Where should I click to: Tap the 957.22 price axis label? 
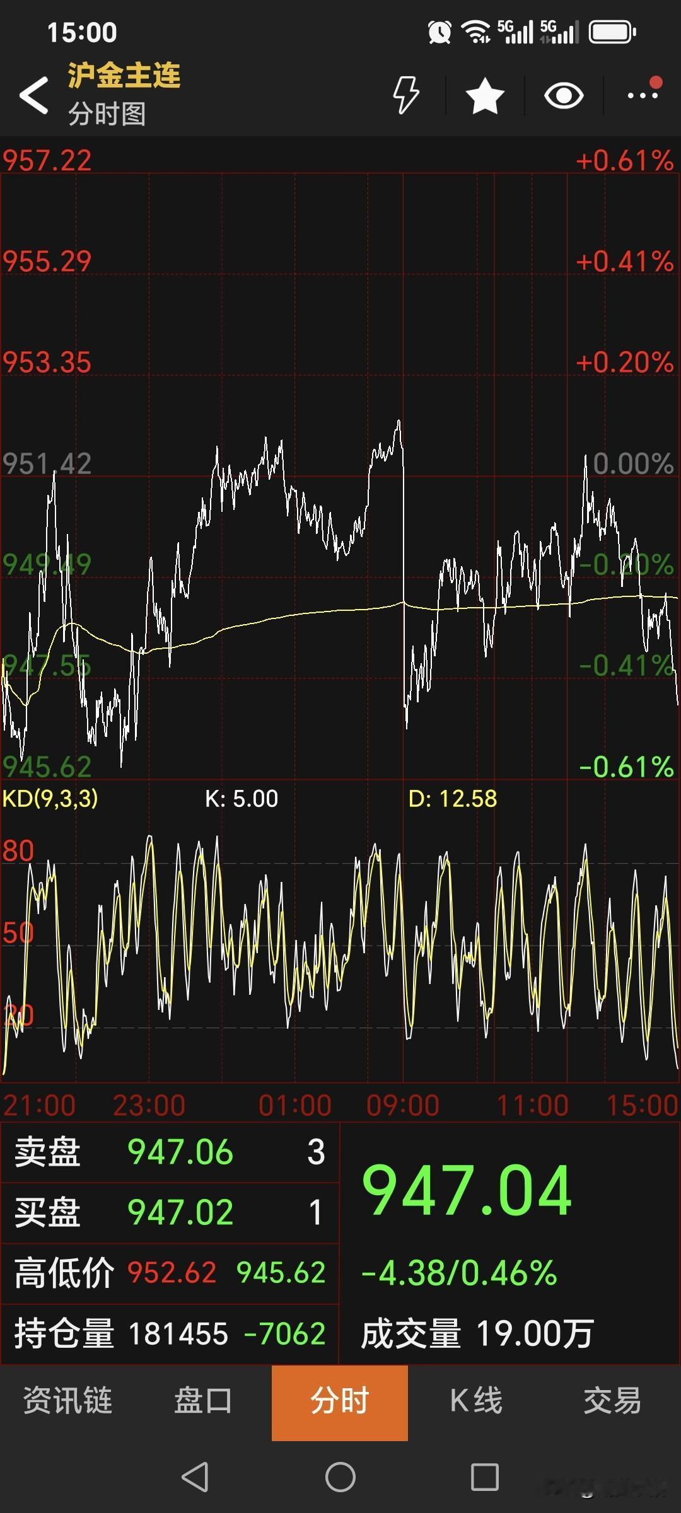click(47, 160)
